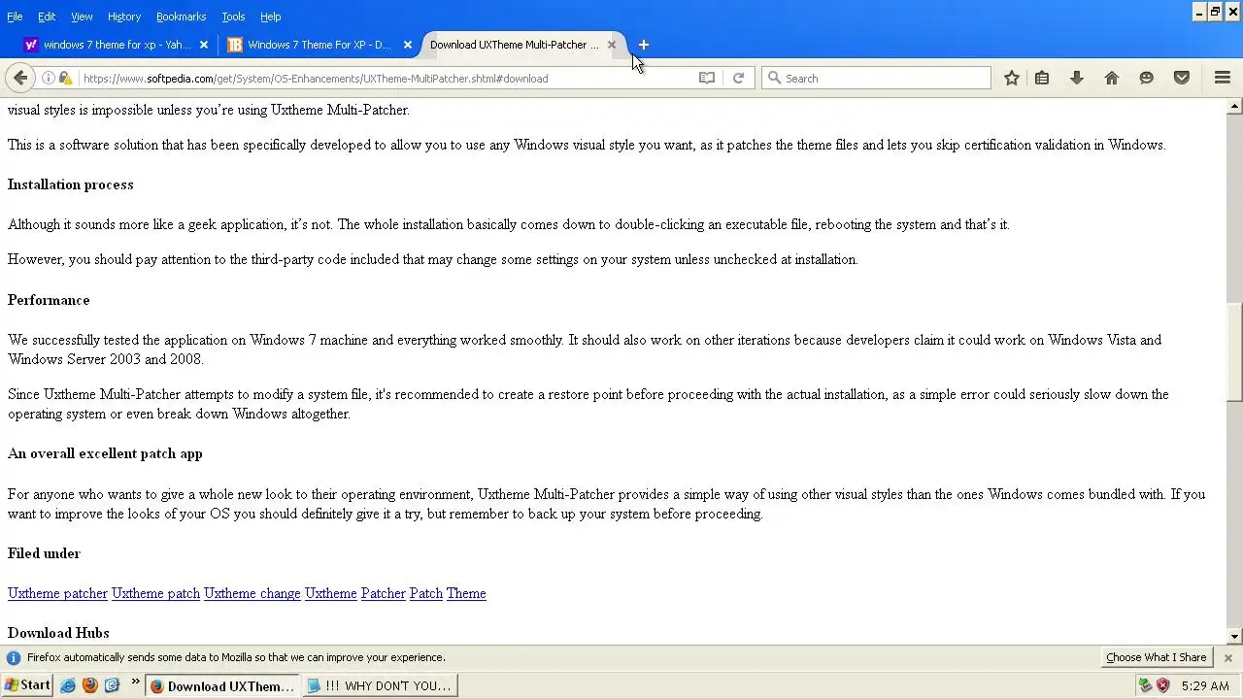Dismiss the Firefox data notification bar
Screen dimensions: 1243x699
(1228, 657)
